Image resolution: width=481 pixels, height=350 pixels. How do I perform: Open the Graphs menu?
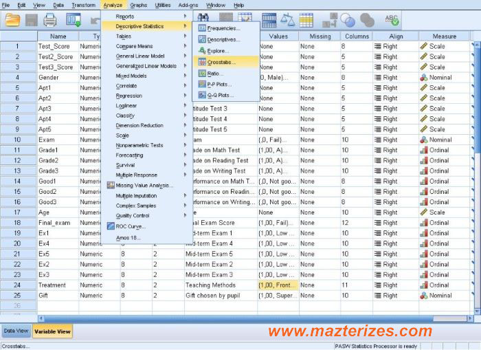pos(139,6)
